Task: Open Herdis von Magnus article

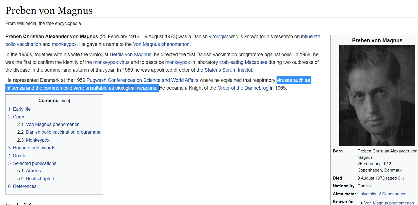Action: point(130,55)
